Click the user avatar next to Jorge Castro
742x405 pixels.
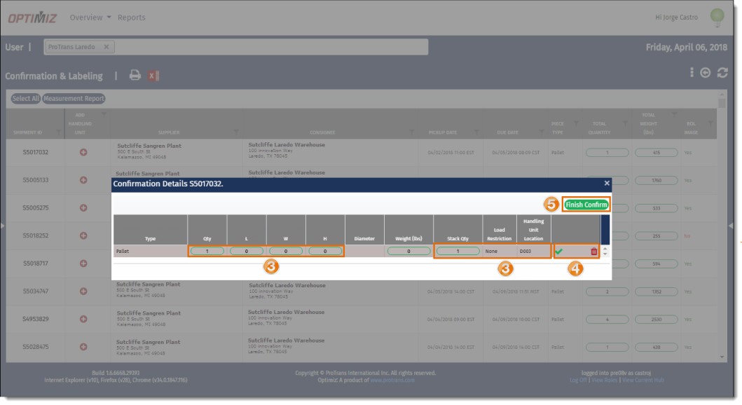pyautogui.click(x=717, y=16)
